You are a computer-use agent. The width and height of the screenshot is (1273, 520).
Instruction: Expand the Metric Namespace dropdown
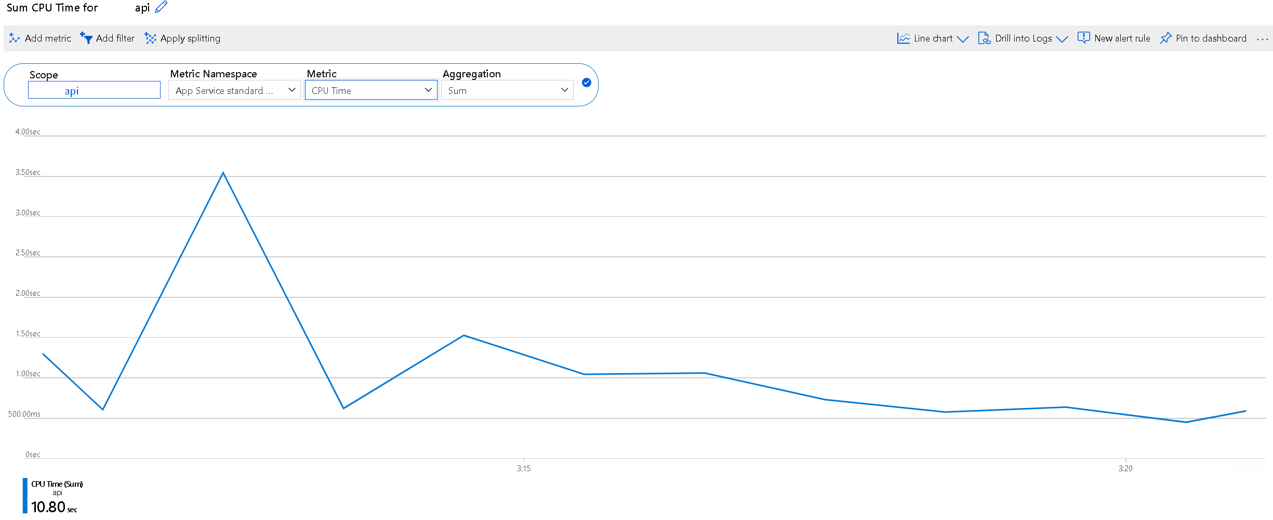point(234,90)
